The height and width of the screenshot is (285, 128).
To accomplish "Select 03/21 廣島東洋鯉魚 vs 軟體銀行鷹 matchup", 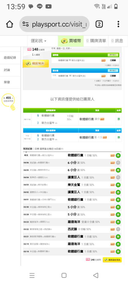I will (43, 237).
